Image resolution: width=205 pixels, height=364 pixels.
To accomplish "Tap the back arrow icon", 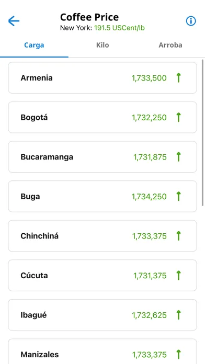I will tap(14, 21).
